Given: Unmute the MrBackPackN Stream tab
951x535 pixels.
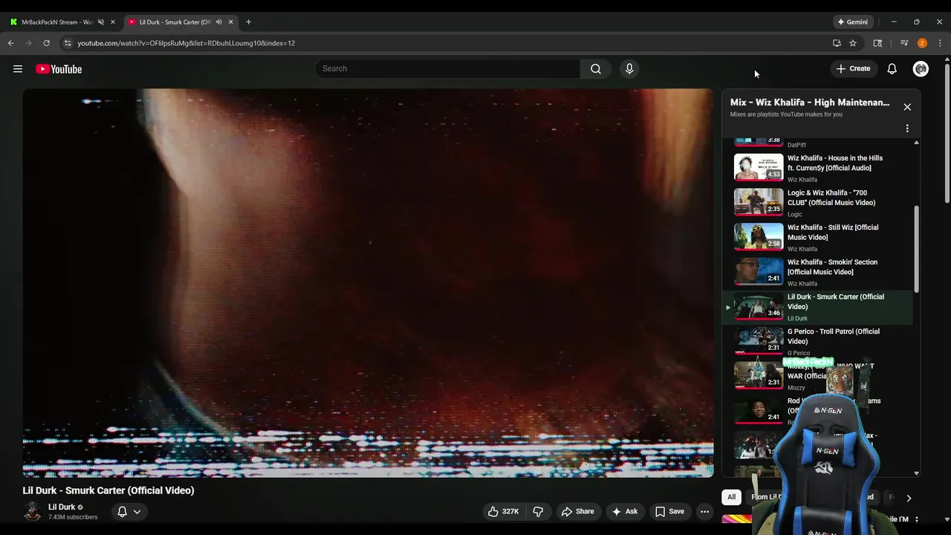Looking at the screenshot, I should (101, 22).
